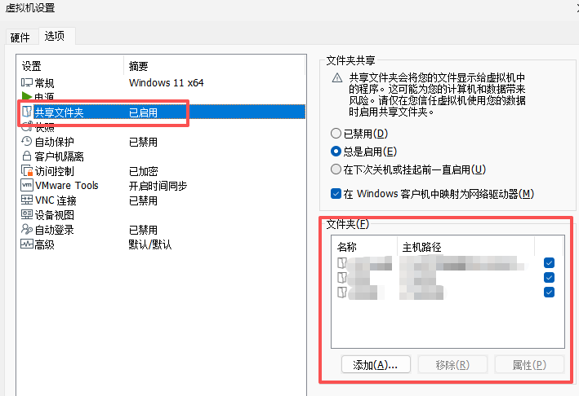Uncheck the third shared folder's enable checkbox
The image size is (579, 396).
[549, 293]
